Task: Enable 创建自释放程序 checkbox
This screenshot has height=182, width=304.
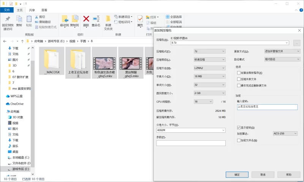Action: coord(239,73)
